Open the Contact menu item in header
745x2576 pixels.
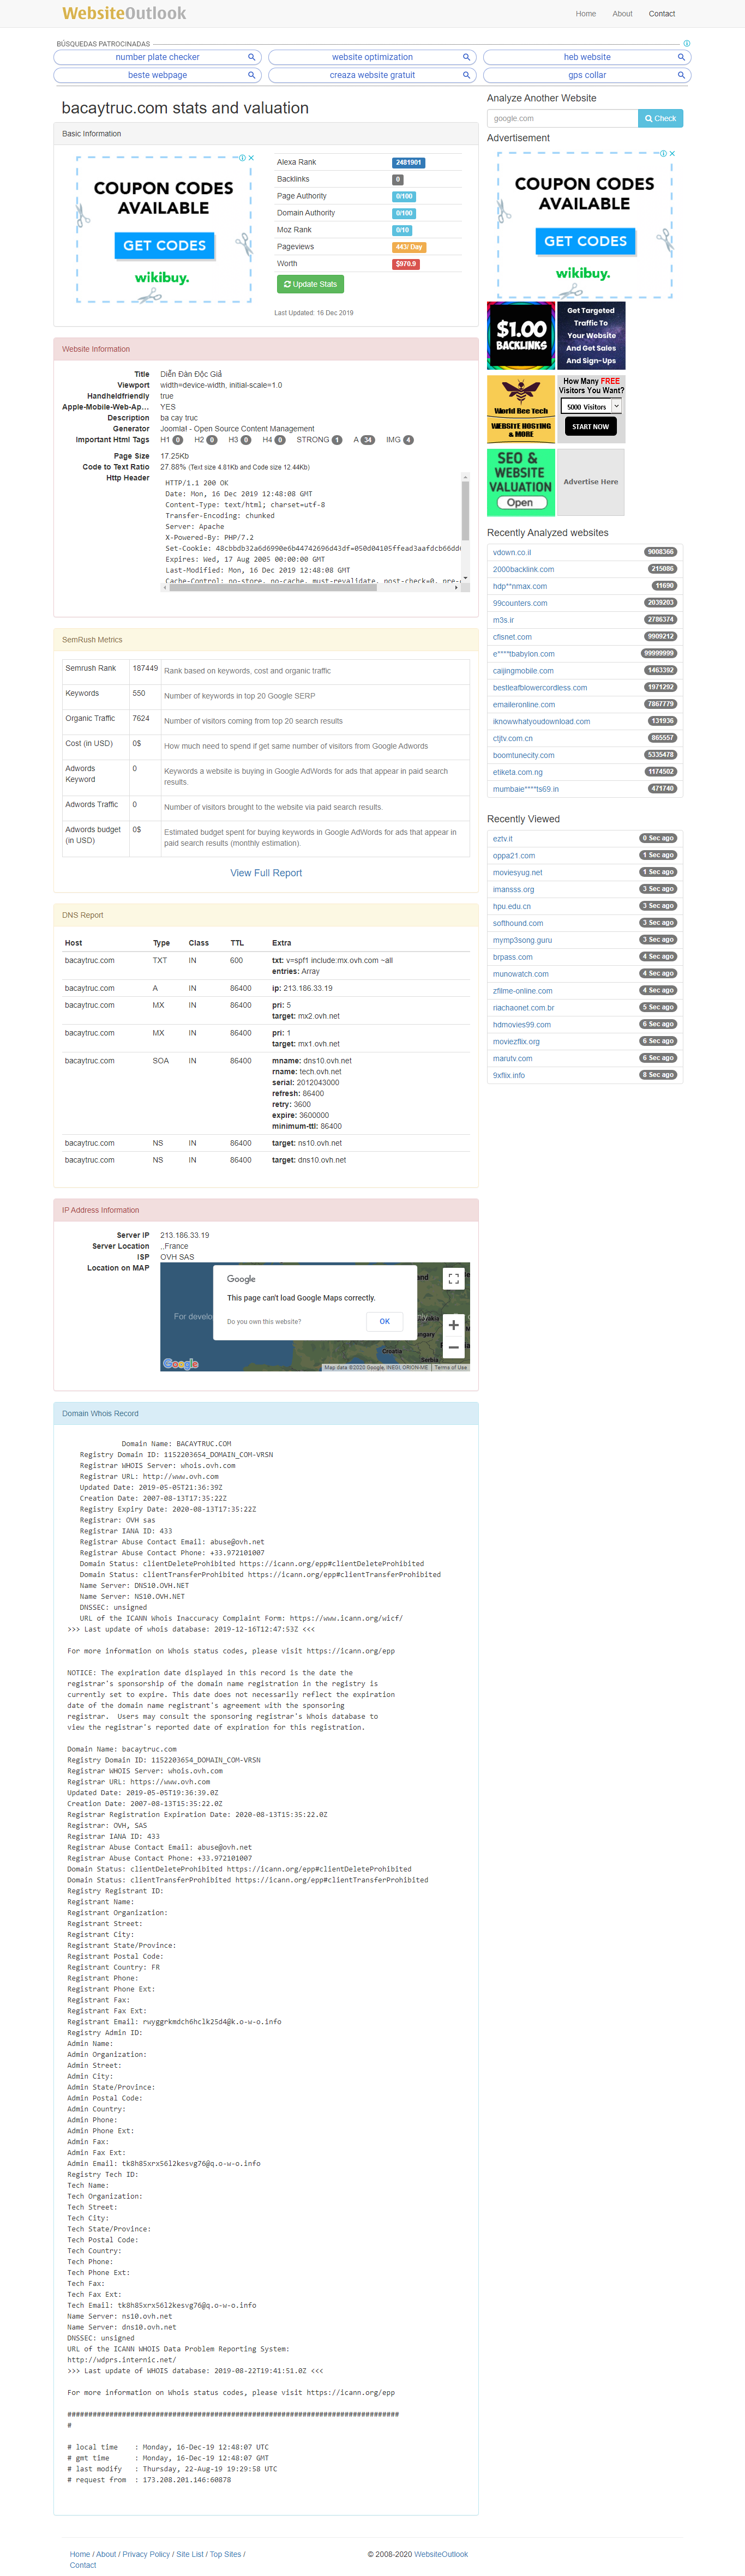662,14
